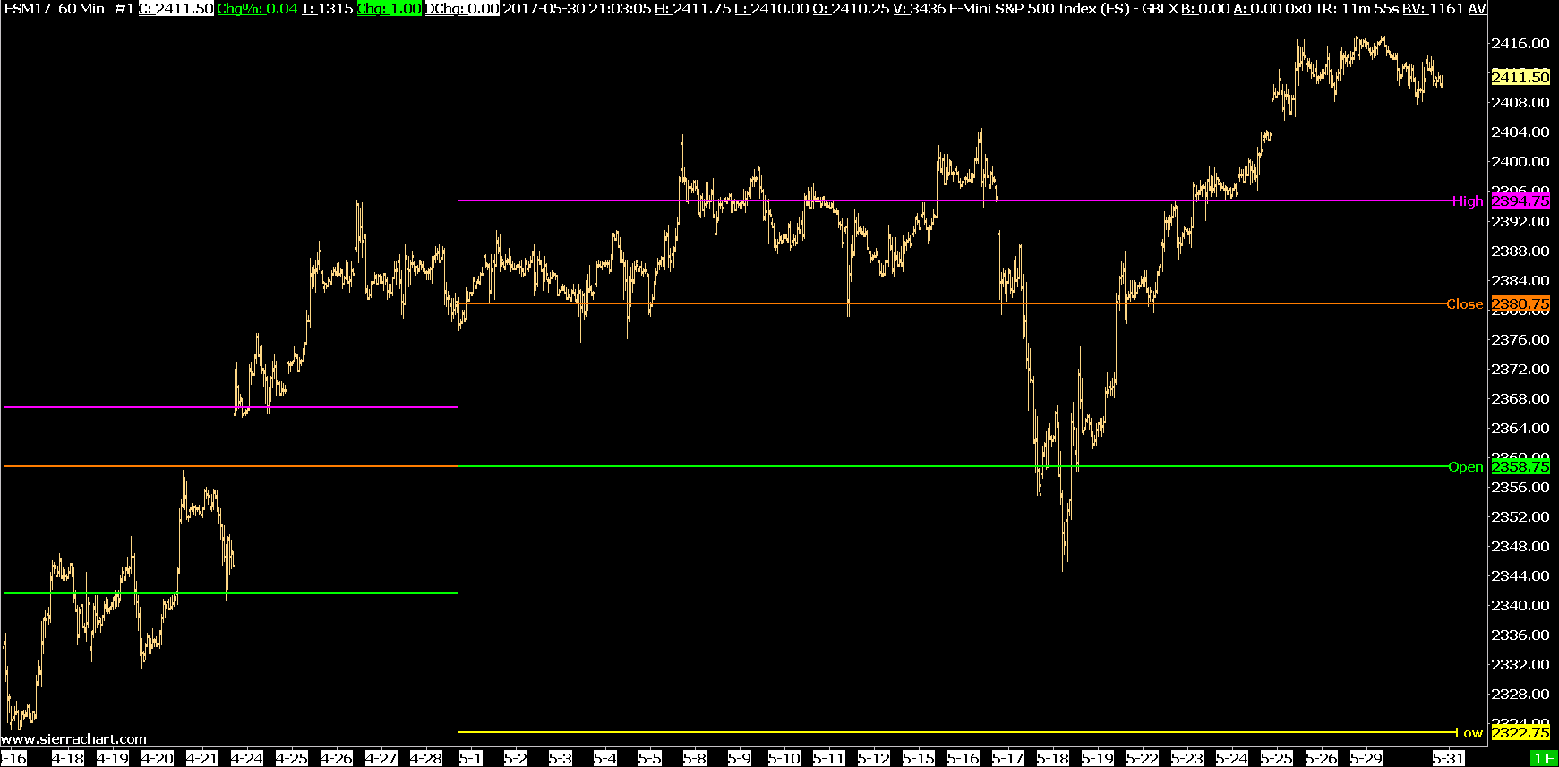The height and width of the screenshot is (767, 1559).
Task: Click the 4-28 date on the time axis
Action: point(426,758)
